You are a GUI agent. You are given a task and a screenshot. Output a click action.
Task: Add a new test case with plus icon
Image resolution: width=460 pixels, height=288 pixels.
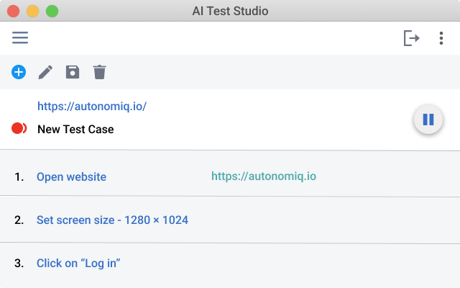(x=19, y=72)
